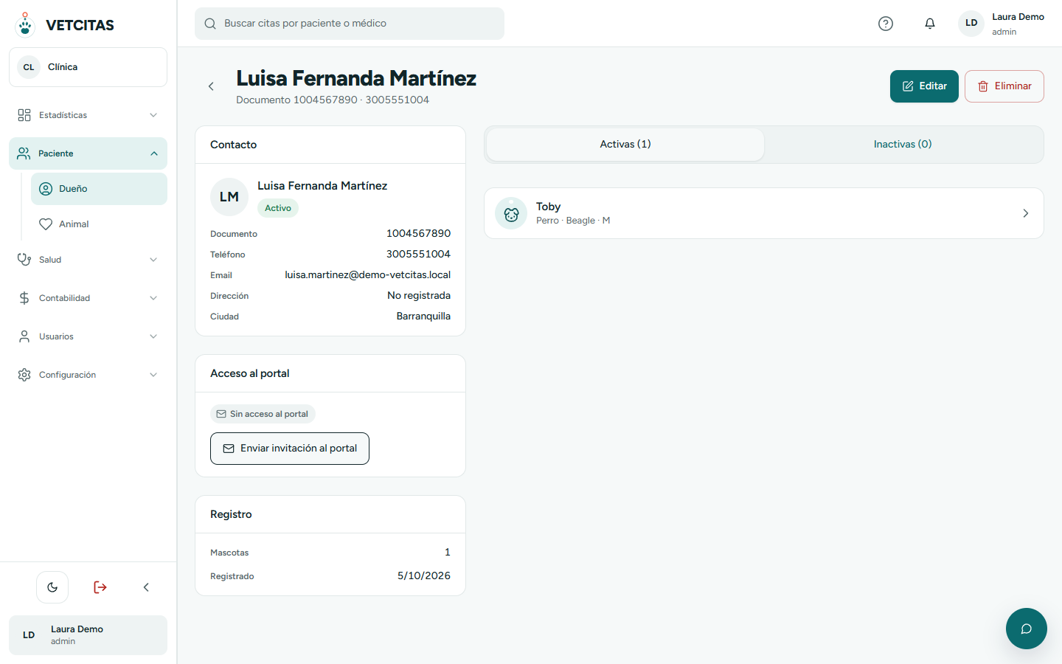The image size is (1062, 664).
Task: Click 'Perro · Beagle · M' text
Action: (573, 221)
